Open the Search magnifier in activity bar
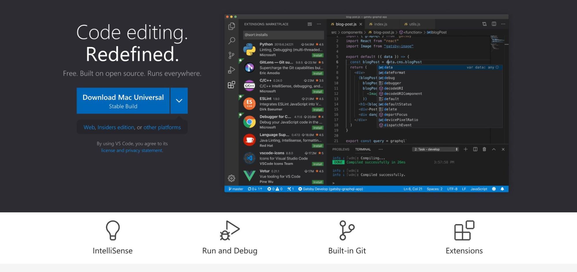Screen dimensions: 577x272 (x=231, y=41)
